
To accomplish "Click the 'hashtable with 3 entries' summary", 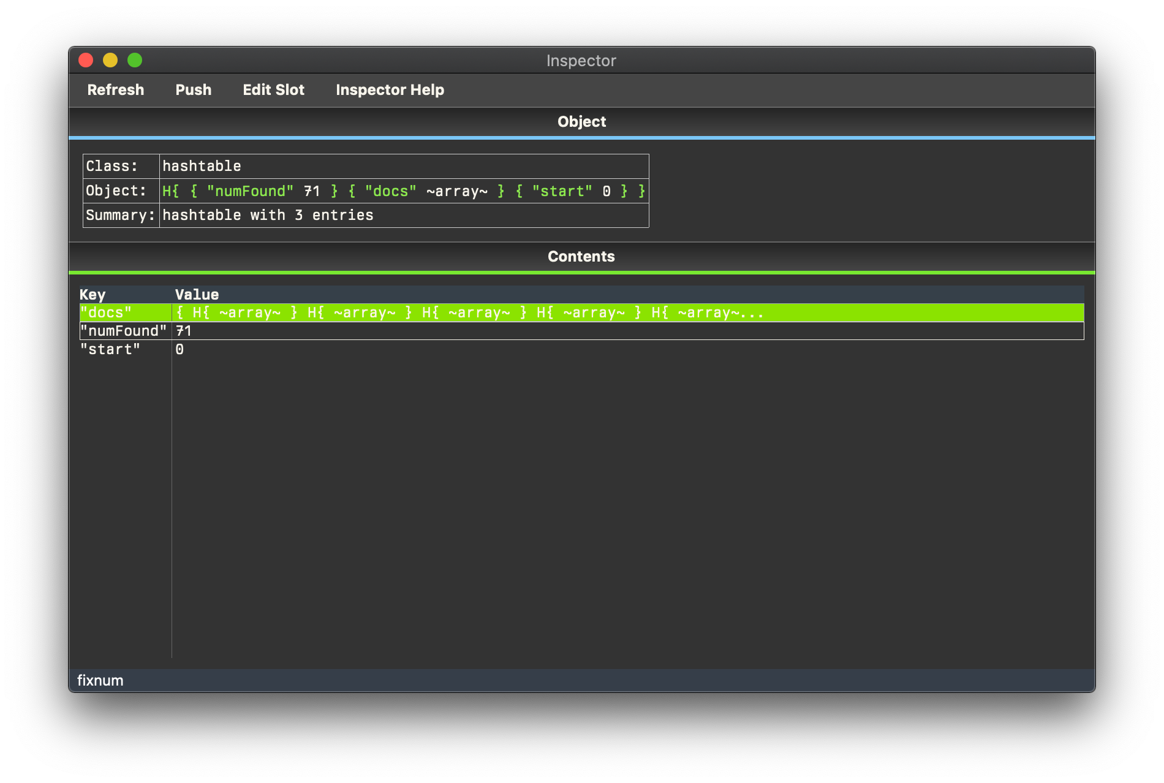I will click(x=268, y=215).
